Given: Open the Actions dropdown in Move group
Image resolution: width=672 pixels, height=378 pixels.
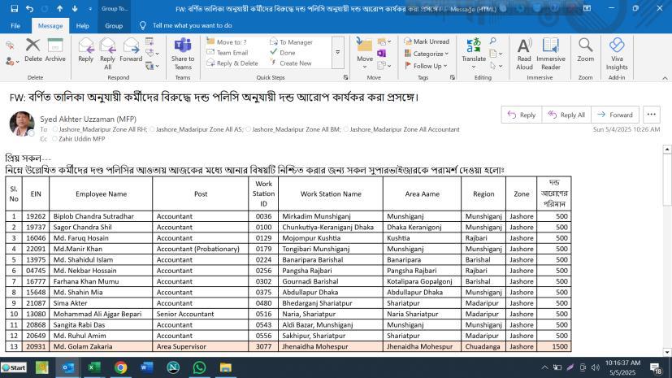Looking at the screenshot, I should 384,66.
